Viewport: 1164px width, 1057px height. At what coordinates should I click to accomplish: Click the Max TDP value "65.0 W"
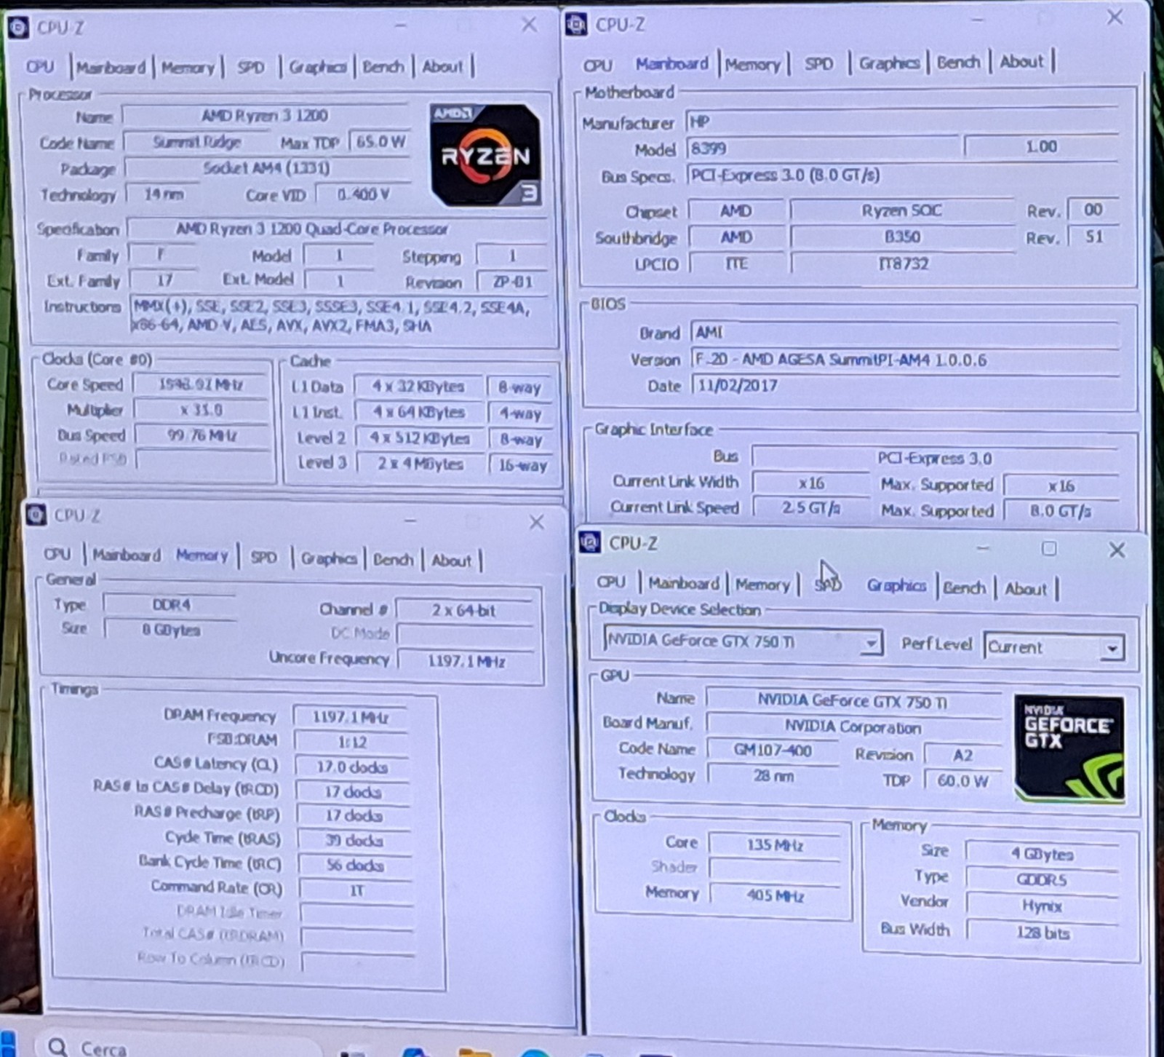(x=380, y=141)
